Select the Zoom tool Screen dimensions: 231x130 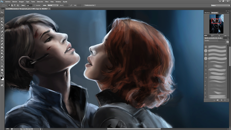[2, 73]
